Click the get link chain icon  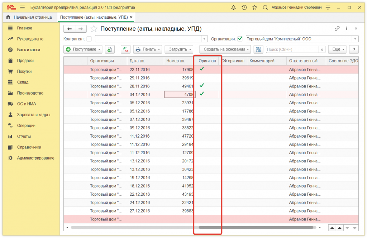[x=337, y=29]
